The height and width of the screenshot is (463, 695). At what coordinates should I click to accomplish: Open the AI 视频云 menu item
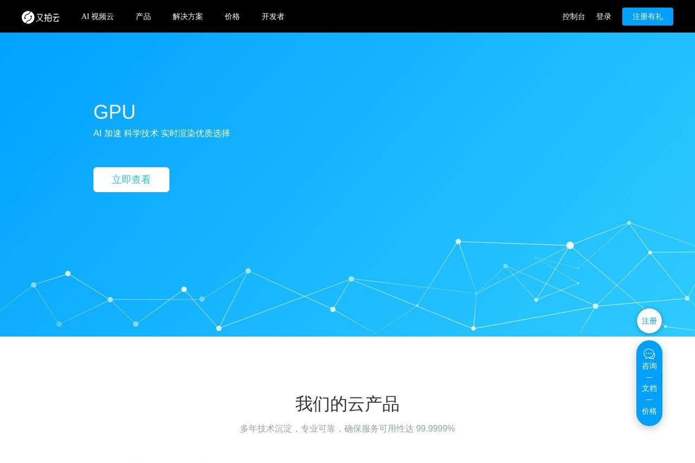click(x=98, y=16)
